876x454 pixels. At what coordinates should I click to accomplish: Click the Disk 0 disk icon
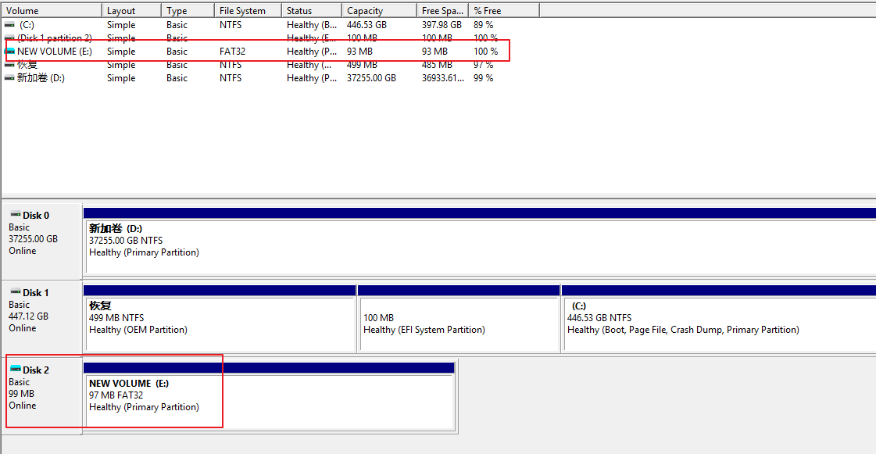15,214
